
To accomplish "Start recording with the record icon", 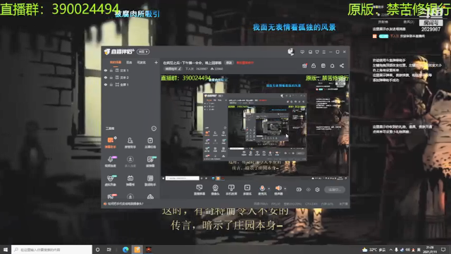I will point(299,190).
